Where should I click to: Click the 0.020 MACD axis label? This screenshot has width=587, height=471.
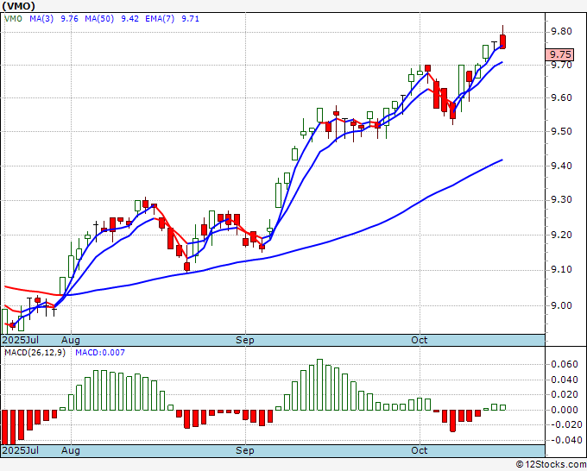[x=565, y=395]
